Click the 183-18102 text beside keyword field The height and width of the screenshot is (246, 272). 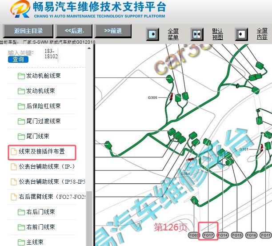pos(51,54)
